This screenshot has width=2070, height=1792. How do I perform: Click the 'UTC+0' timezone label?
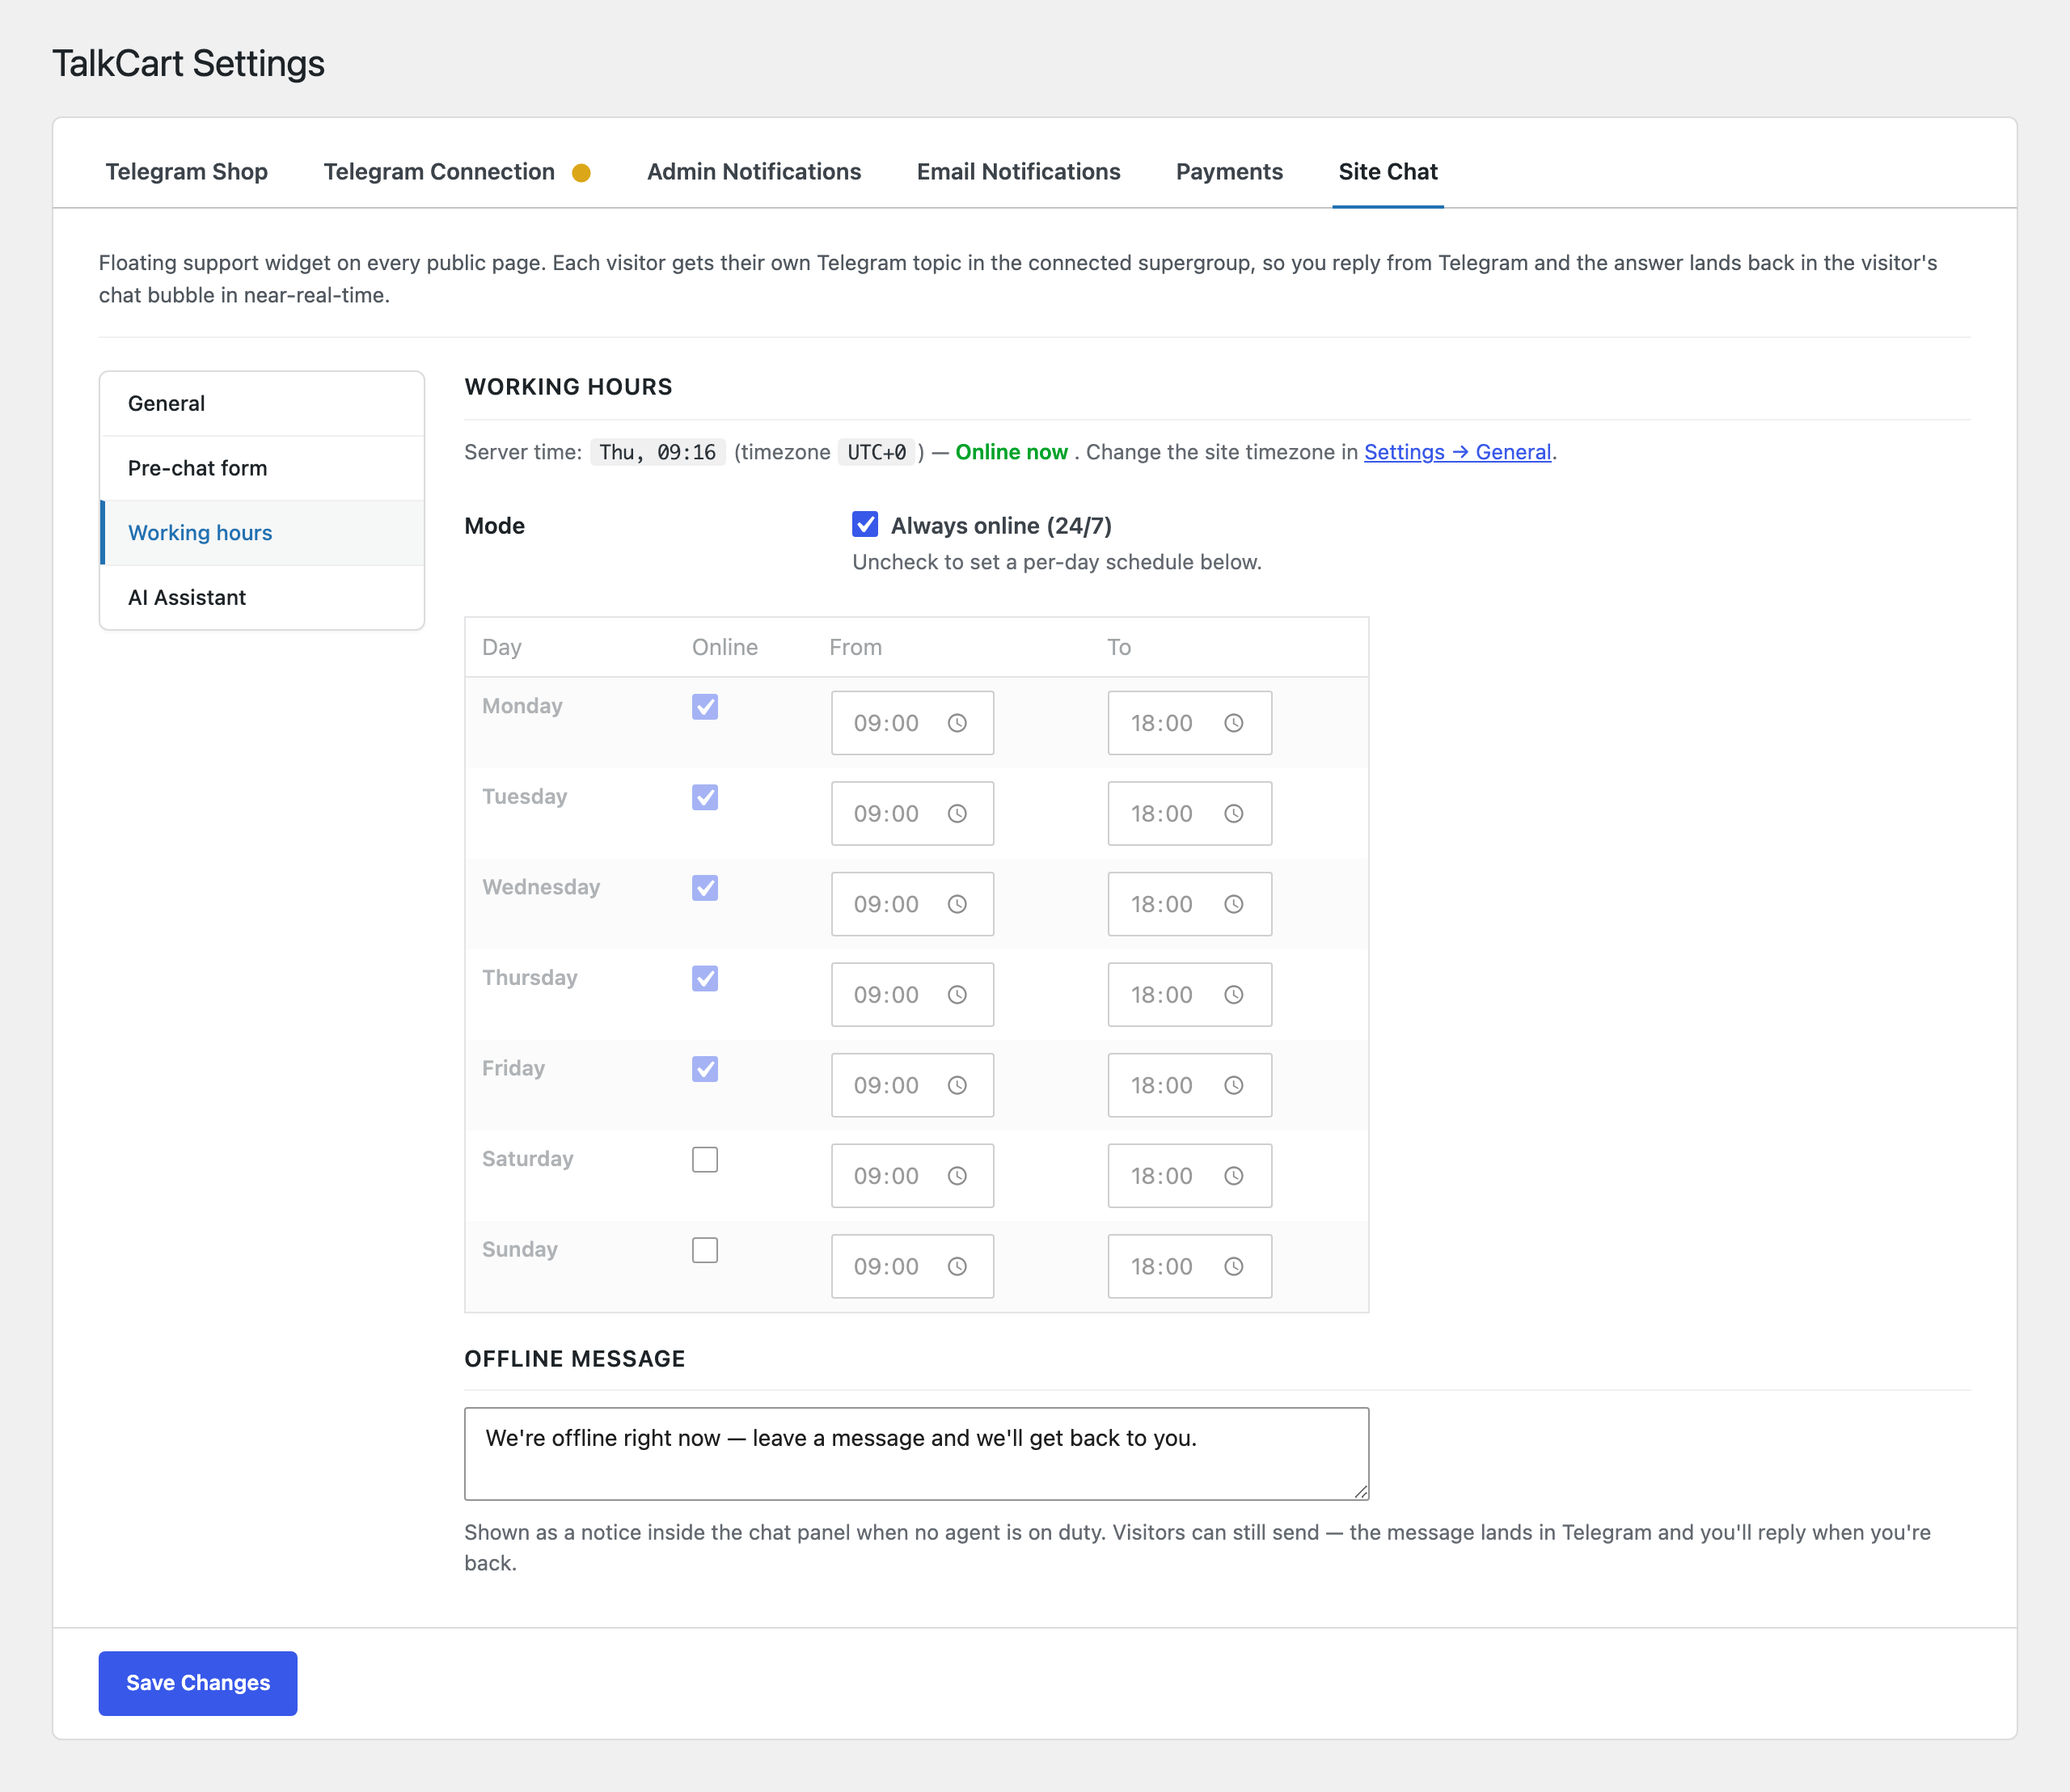[x=877, y=452]
